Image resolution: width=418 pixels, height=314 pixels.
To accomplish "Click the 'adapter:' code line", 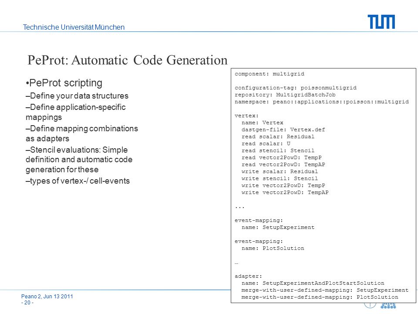I will point(249,276).
